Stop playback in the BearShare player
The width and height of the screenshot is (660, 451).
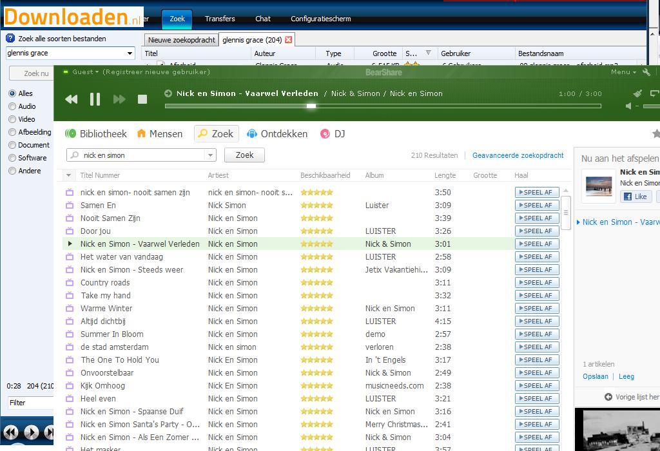coord(142,99)
